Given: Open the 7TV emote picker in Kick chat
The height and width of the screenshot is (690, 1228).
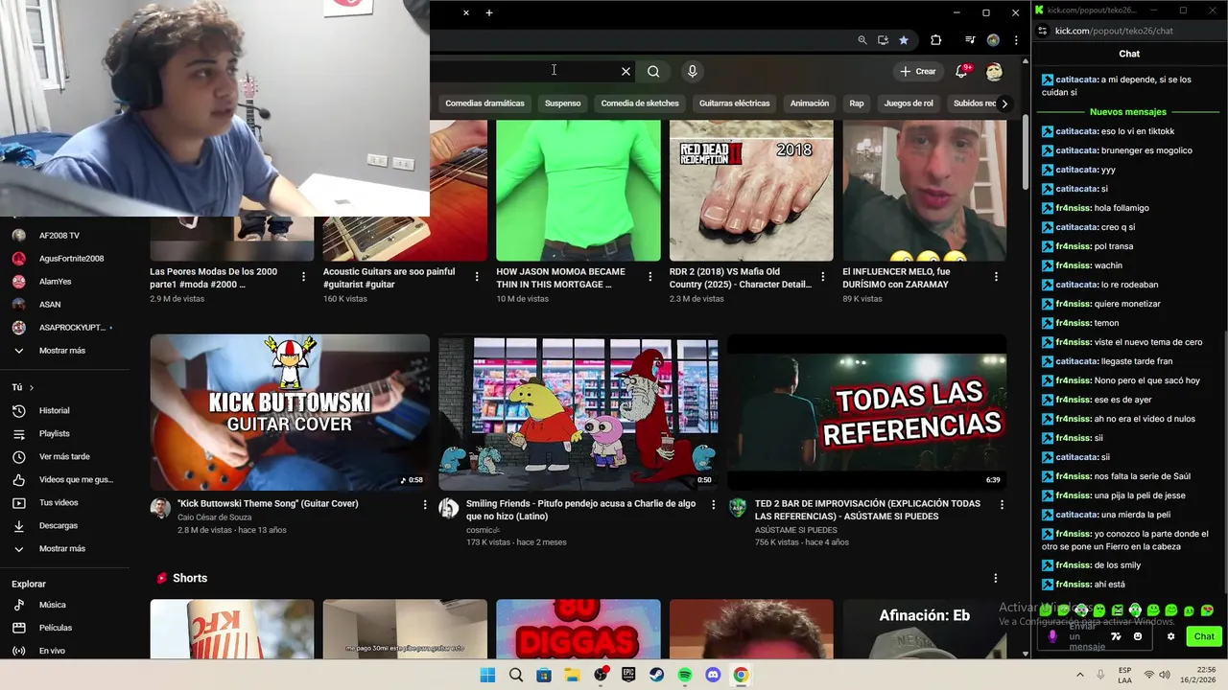Looking at the screenshot, I should pyautogui.click(x=1116, y=636).
